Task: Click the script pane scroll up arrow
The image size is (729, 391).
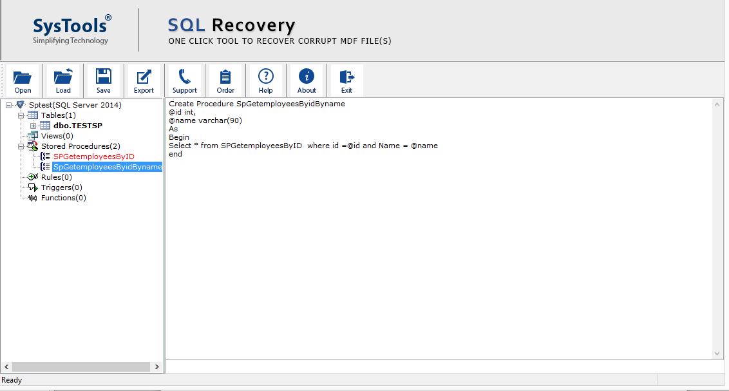Action: (x=717, y=104)
